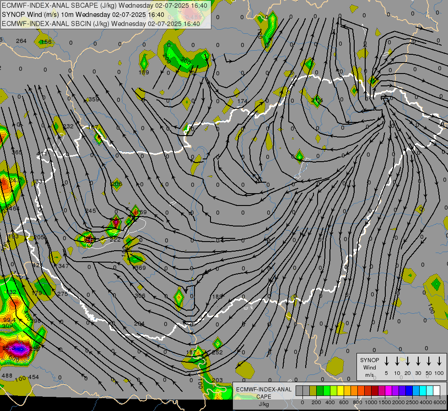Image resolution: width=448 pixels, height=411 pixels.
Task: Click the map value 347
Action: (64, 266)
